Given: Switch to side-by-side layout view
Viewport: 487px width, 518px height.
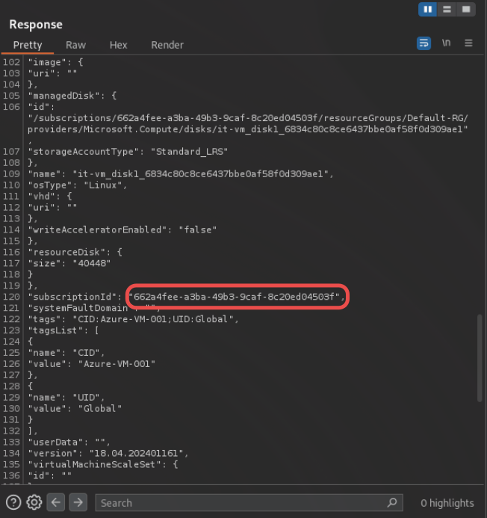Looking at the screenshot, I should click(x=428, y=10).
